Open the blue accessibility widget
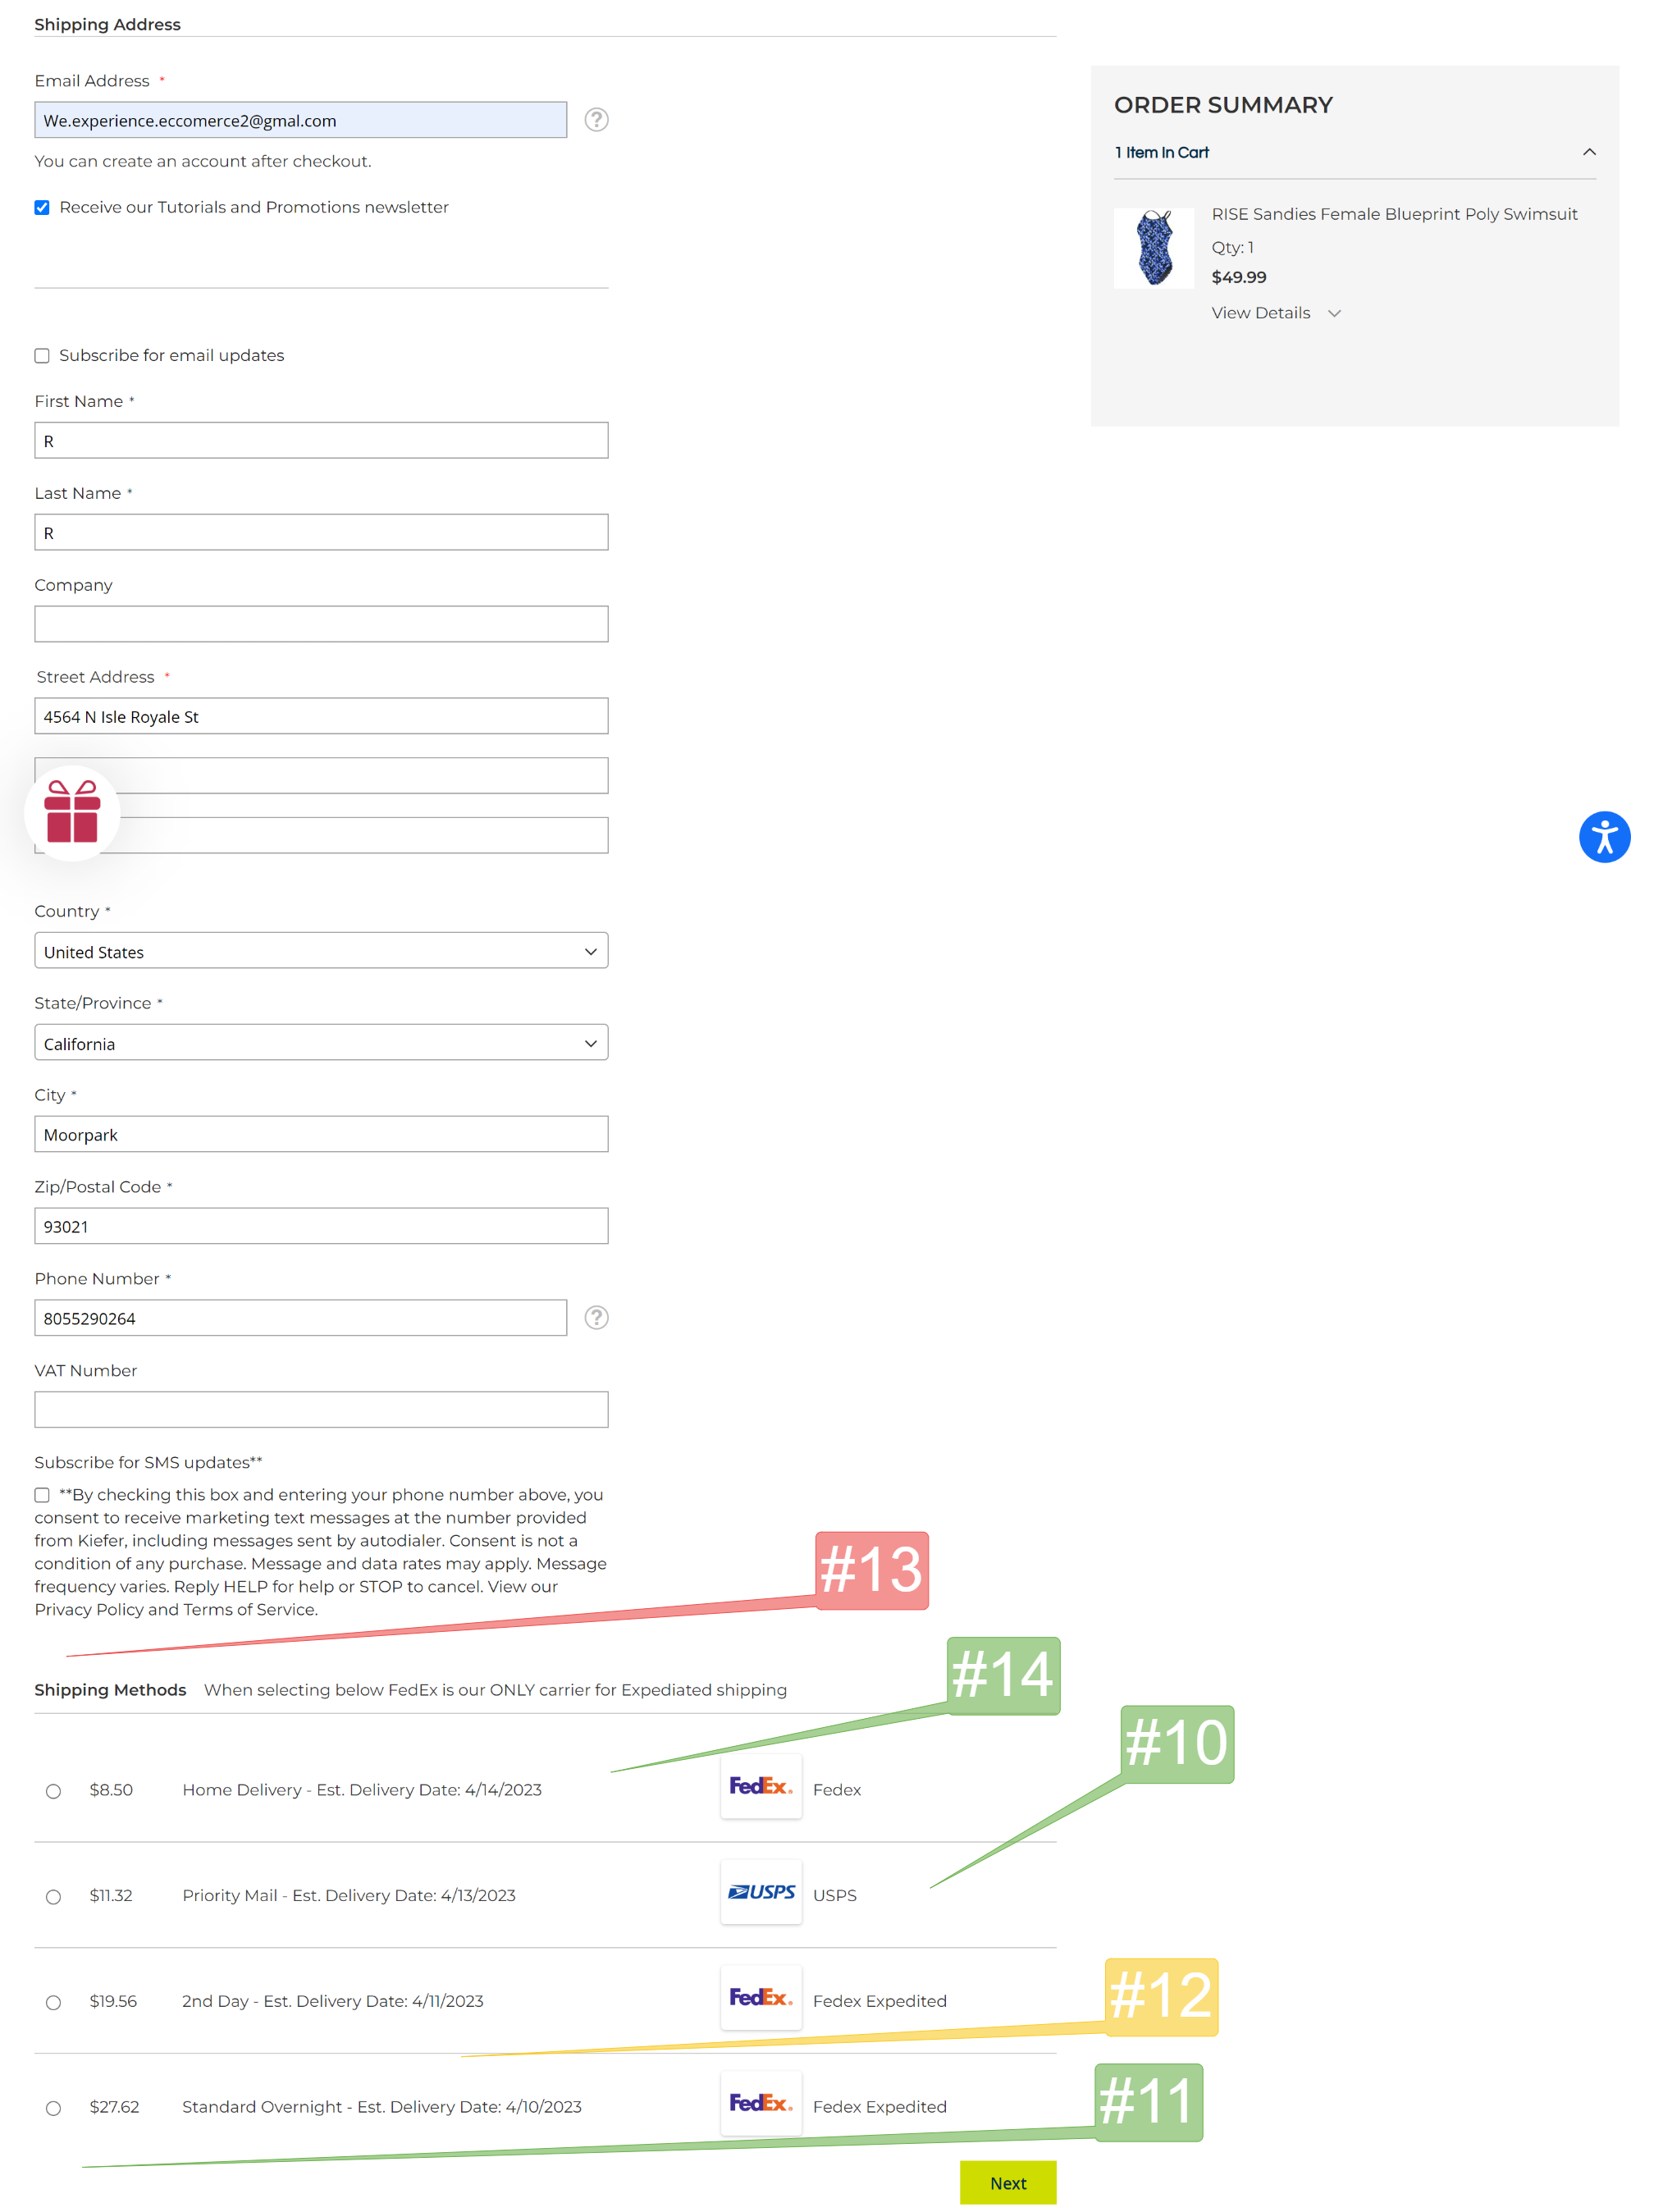Viewport: 1663px width, 2212px height. [1604, 837]
